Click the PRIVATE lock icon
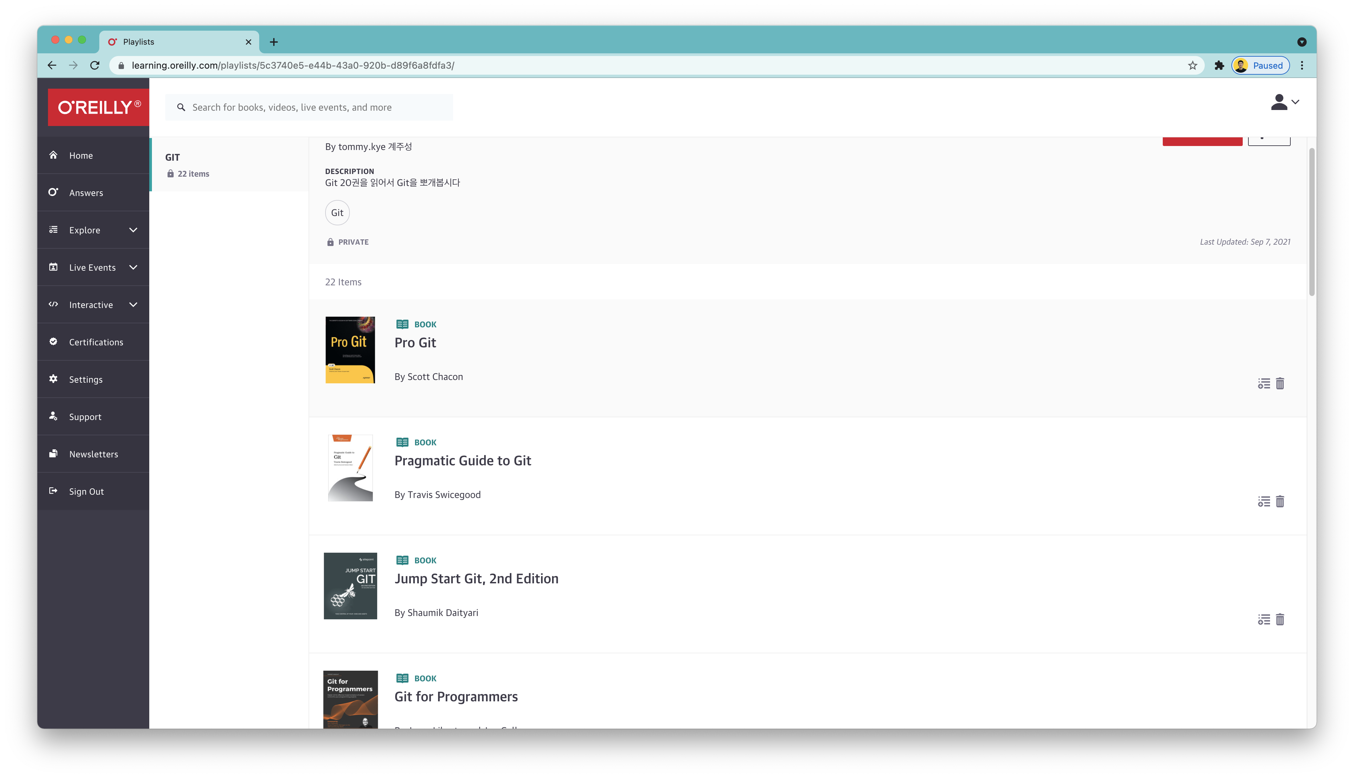 pyautogui.click(x=331, y=242)
